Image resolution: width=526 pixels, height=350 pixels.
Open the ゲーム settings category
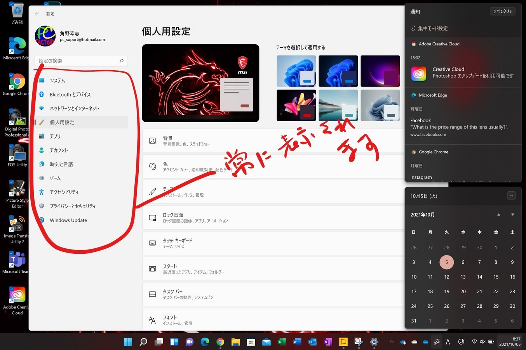tap(81, 178)
